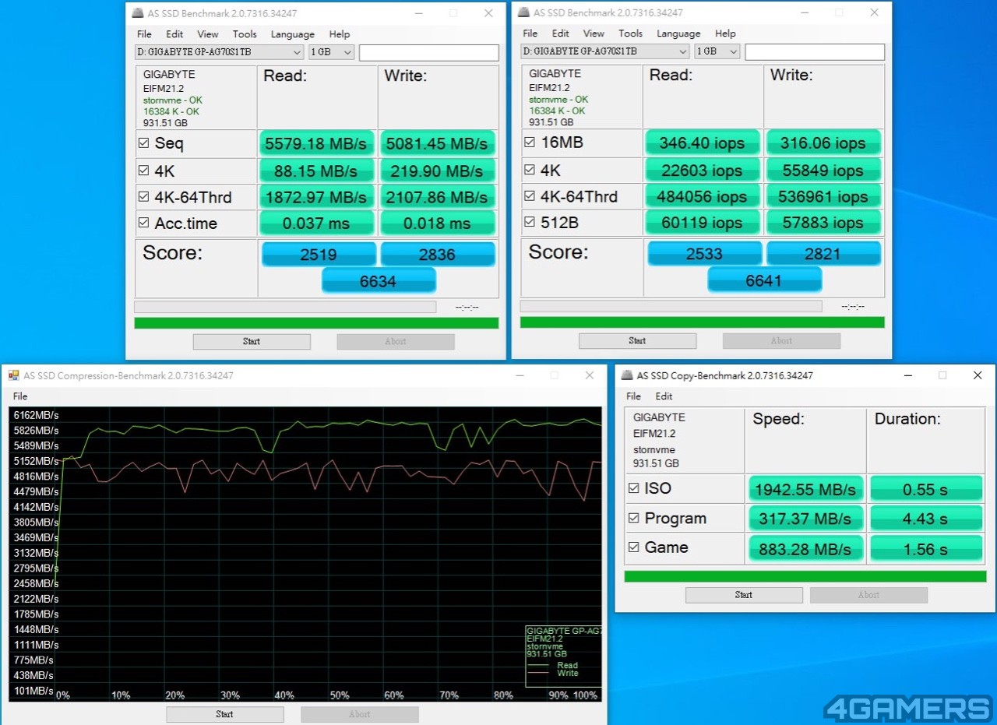Open the Edit menu in the Copy-Benchmark window
Screen dimensions: 997x725
coord(664,396)
